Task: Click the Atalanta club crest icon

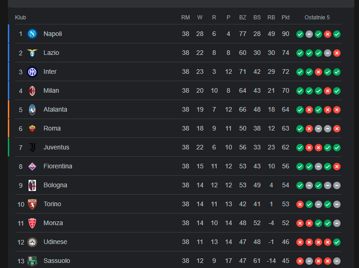Action: click(32, 110)
